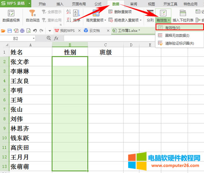Click the 全部显示 button

52,12
